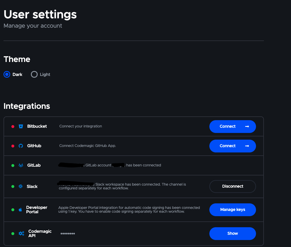Click the green status dot beside GitLab

pos(13,166)
